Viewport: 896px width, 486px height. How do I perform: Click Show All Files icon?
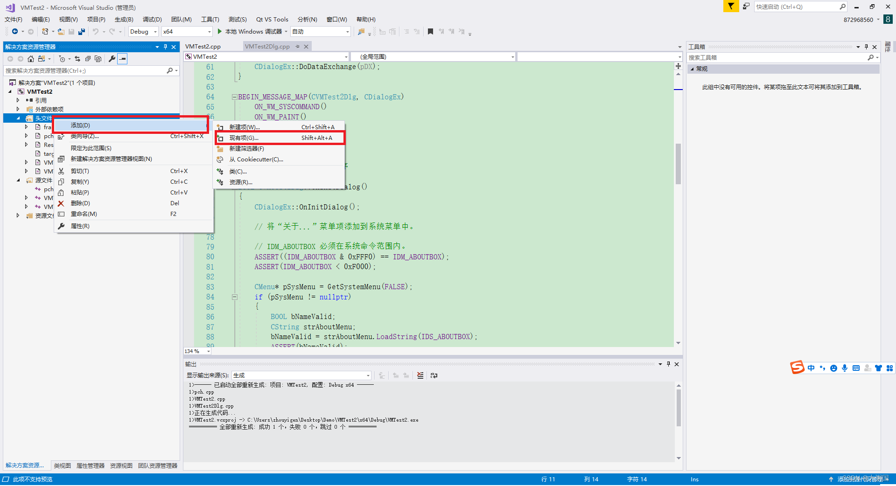point(98,59)
